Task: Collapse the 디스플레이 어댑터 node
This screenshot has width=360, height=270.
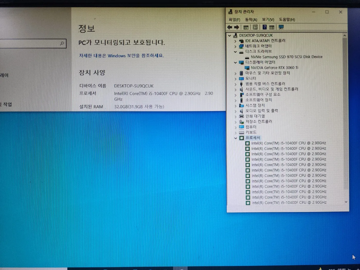Action: pos(235,62)
